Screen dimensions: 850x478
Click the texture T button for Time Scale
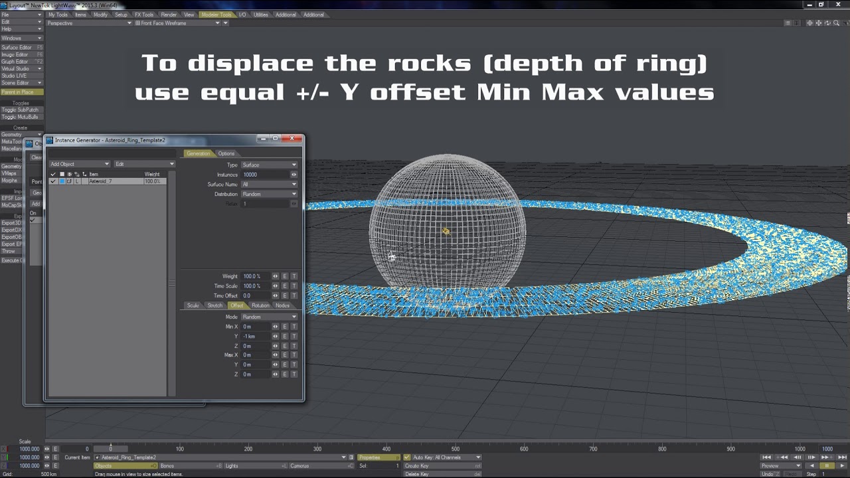click(x=294, y=286)
